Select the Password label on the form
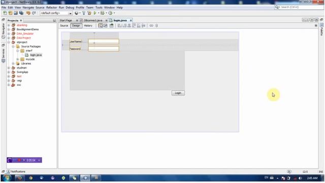This screenshot has width=325, height=183. point(75,49)
